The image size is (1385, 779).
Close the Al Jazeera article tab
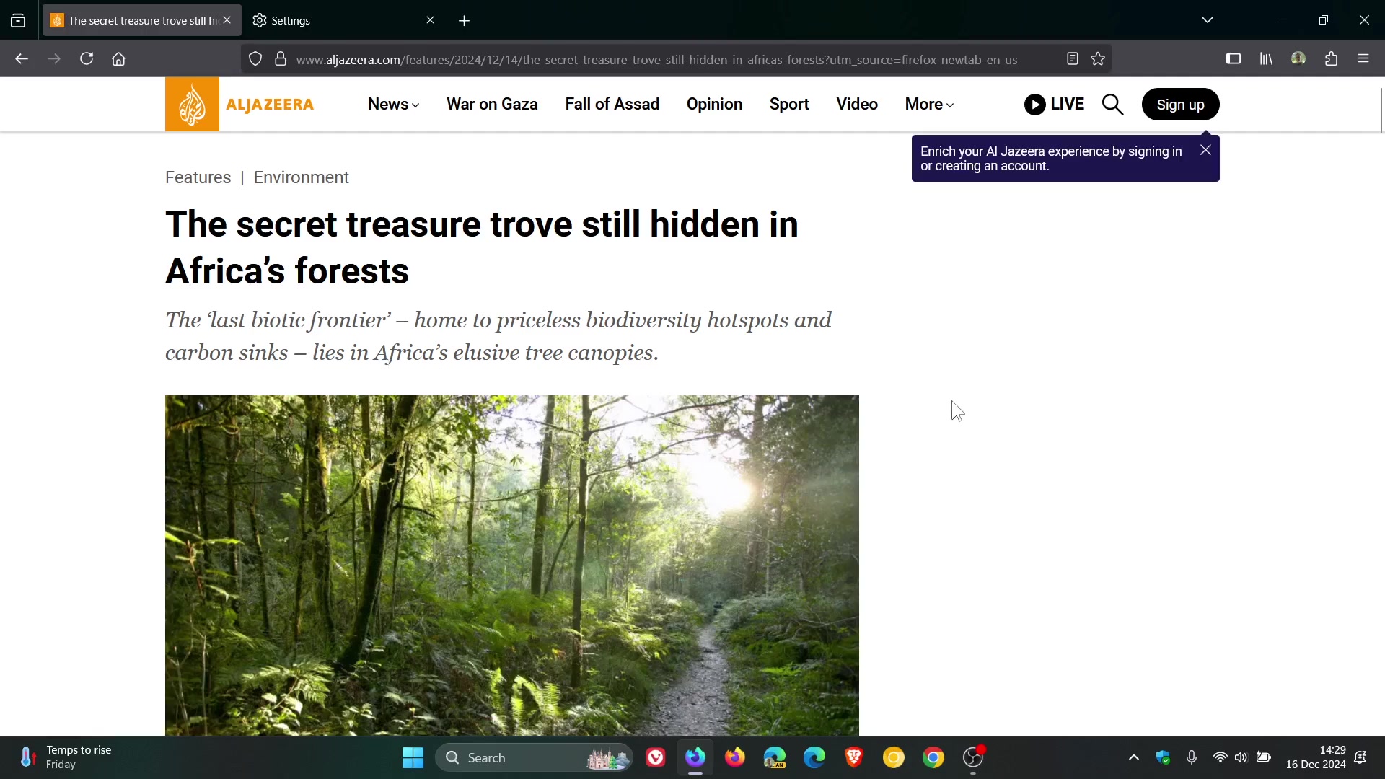pyautogui.click(x=227, y=20)
